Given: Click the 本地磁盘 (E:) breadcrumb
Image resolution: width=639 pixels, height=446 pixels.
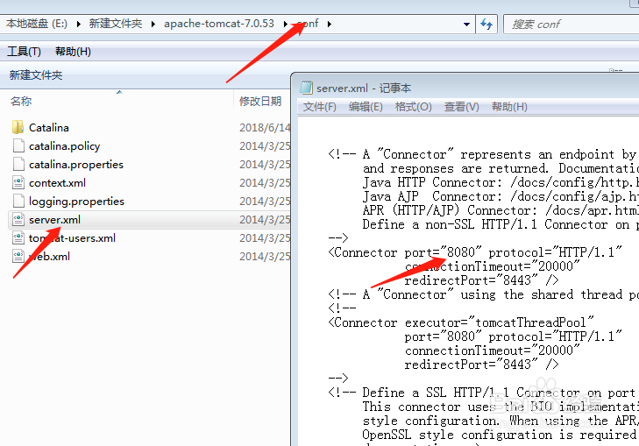Looking at the screenshot, I should click(36, 24).
